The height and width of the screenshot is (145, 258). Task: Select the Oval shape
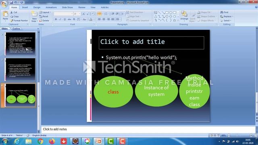pos(171,12)
